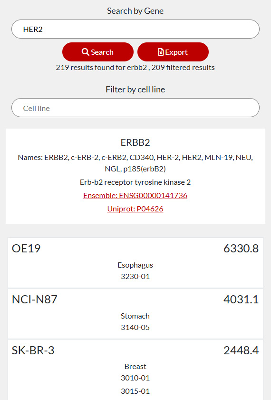The height and width of the screenshot is (400, 271).
Task: Click the magnifier icon on Search button
Action: pyautogui.click(x=85, y=52)
